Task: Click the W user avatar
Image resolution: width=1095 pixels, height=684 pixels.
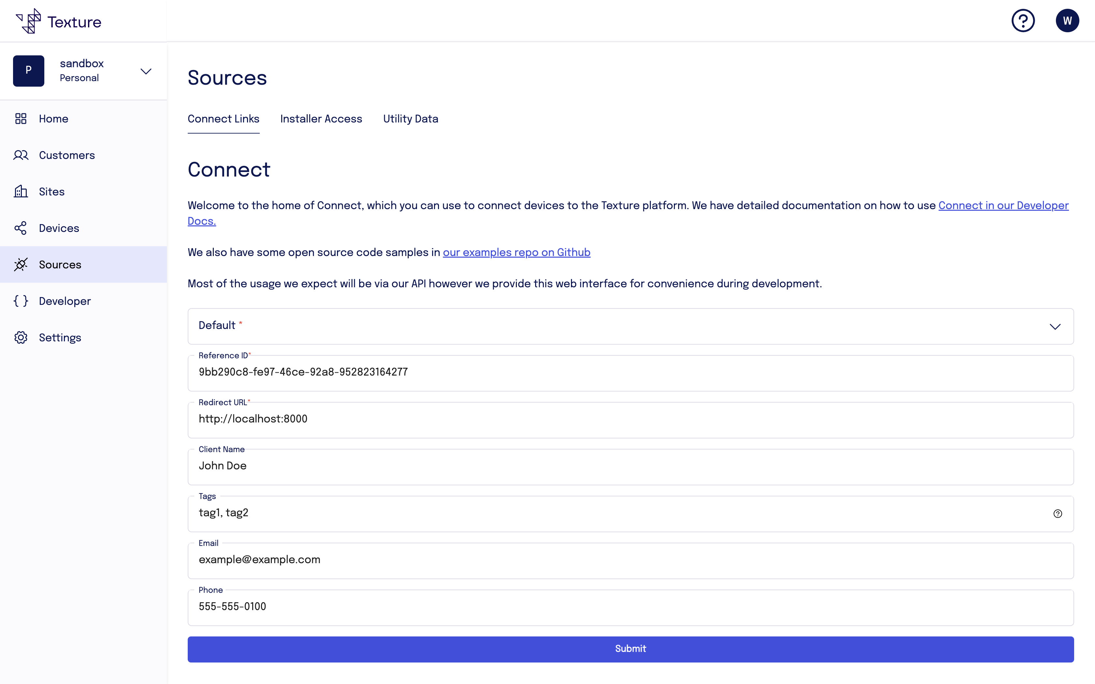Action: 1067,21
